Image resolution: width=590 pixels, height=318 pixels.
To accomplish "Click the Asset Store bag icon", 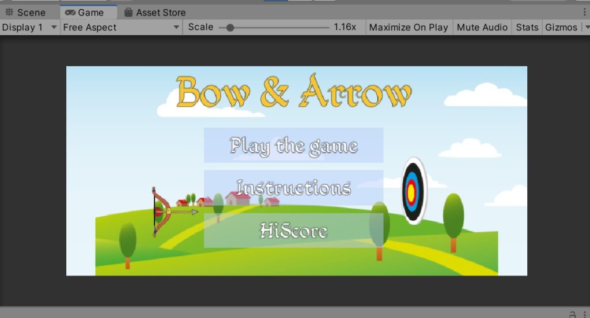I will (x=128, y=13).
